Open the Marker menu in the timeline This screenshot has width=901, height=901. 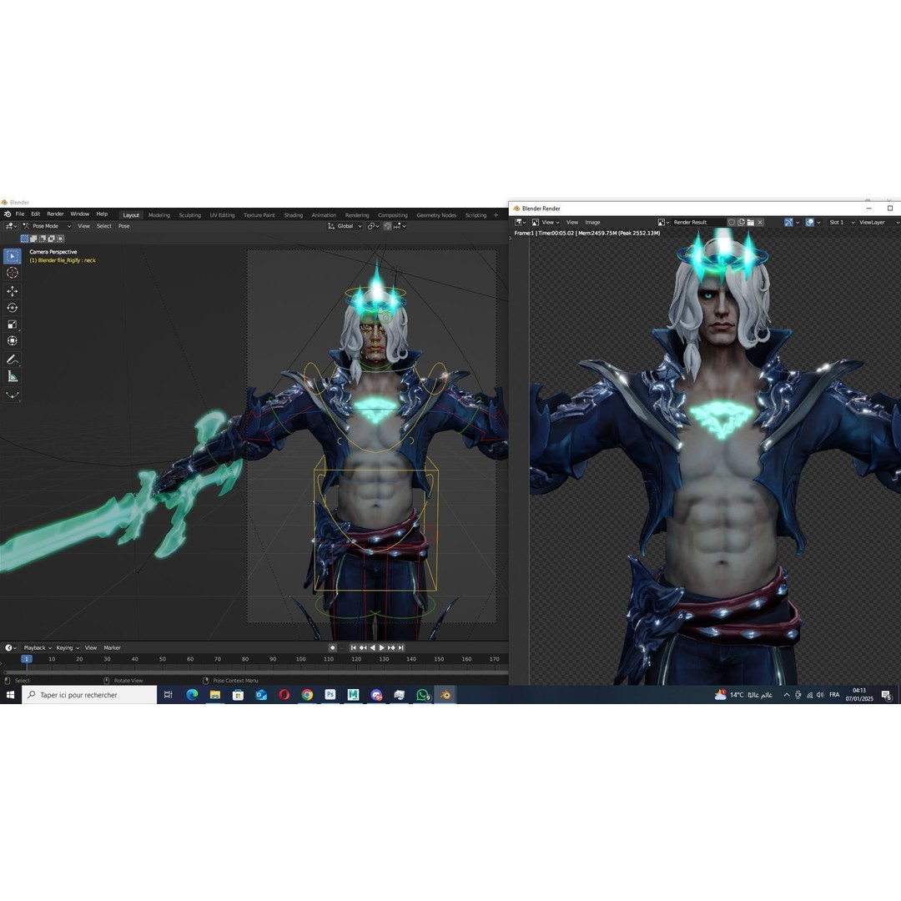[112, 647]
